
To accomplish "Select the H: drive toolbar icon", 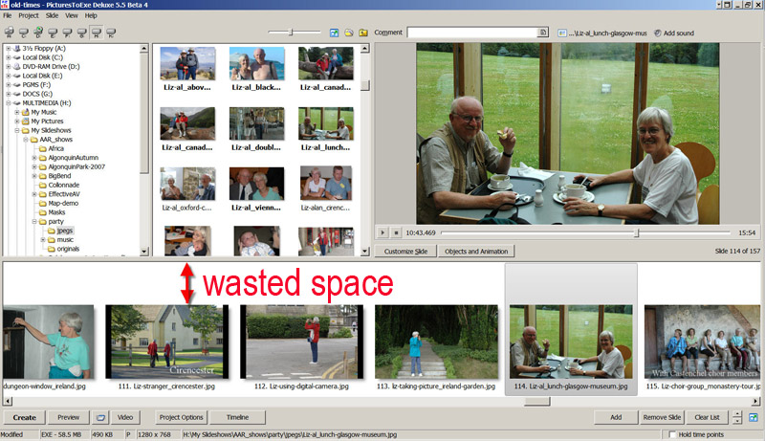I will pos(98,33).
